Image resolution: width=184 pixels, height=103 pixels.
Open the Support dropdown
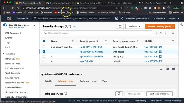click(174, 18)
